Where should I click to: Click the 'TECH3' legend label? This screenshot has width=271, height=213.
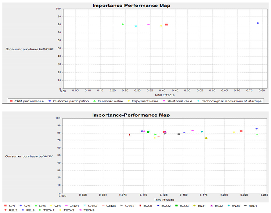(x=89, y=210)
